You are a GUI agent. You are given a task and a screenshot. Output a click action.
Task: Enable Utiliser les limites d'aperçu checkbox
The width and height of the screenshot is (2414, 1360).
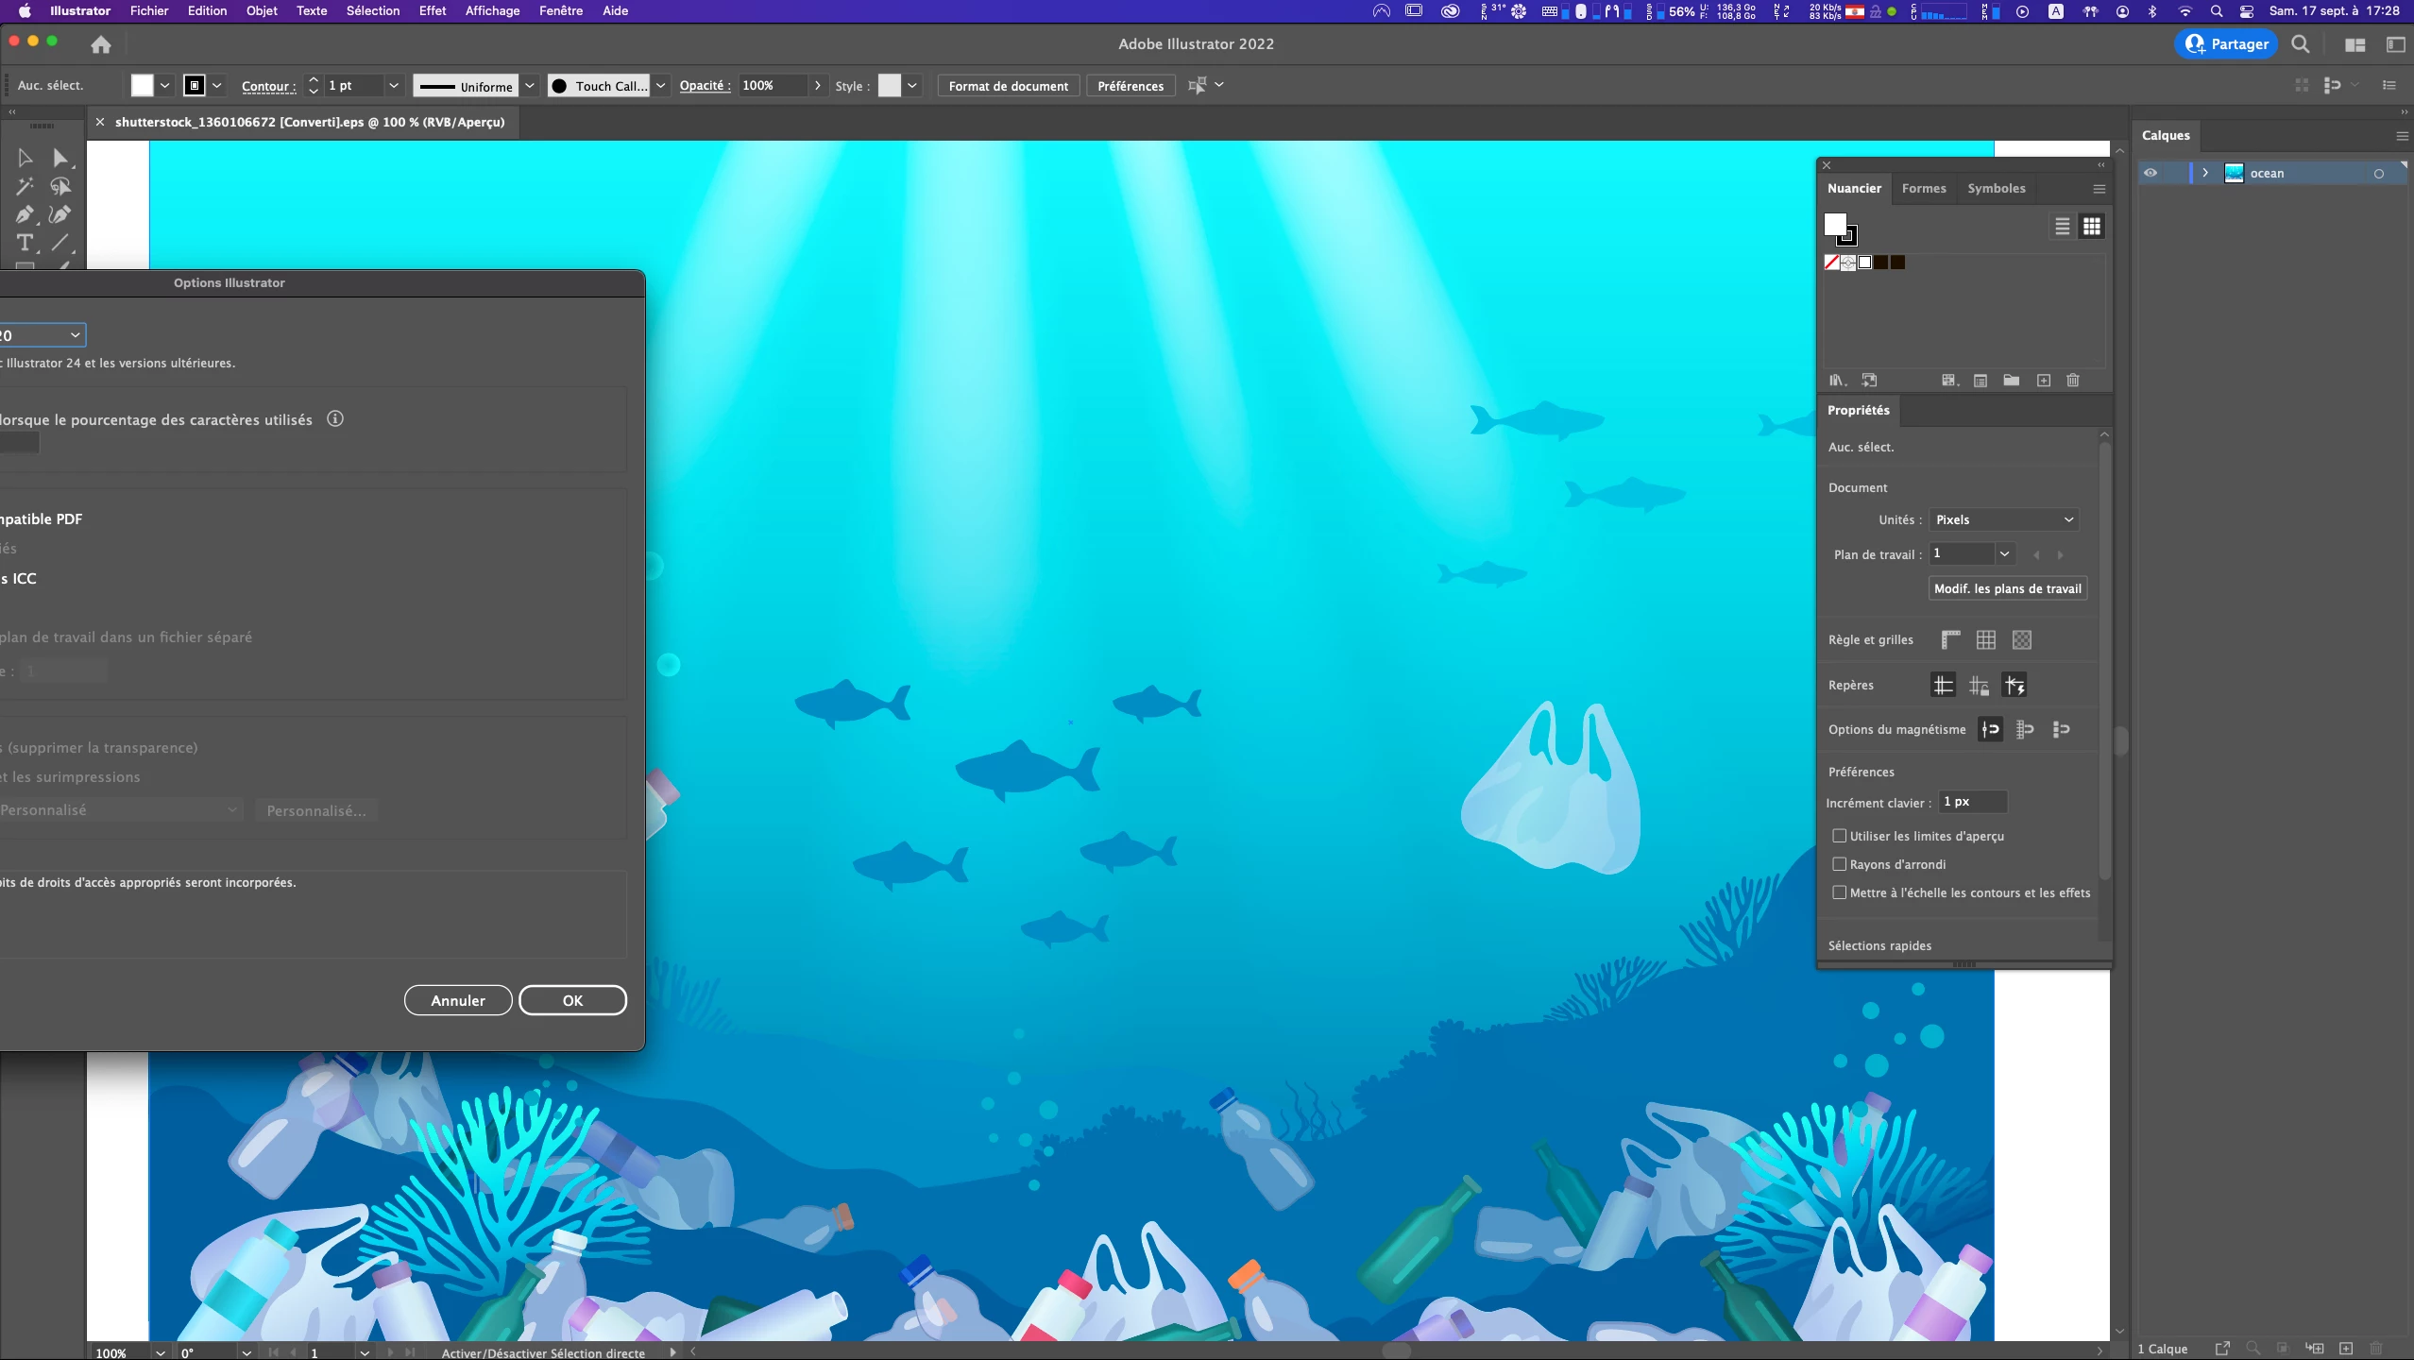click(1839, 836)
